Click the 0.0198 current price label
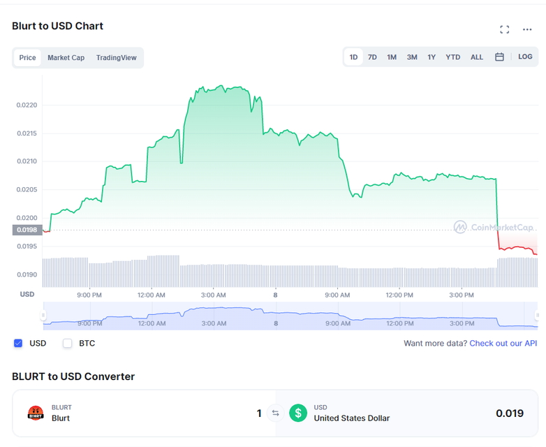The height and width of the screenshot is (447, 546). pos(27,230)
